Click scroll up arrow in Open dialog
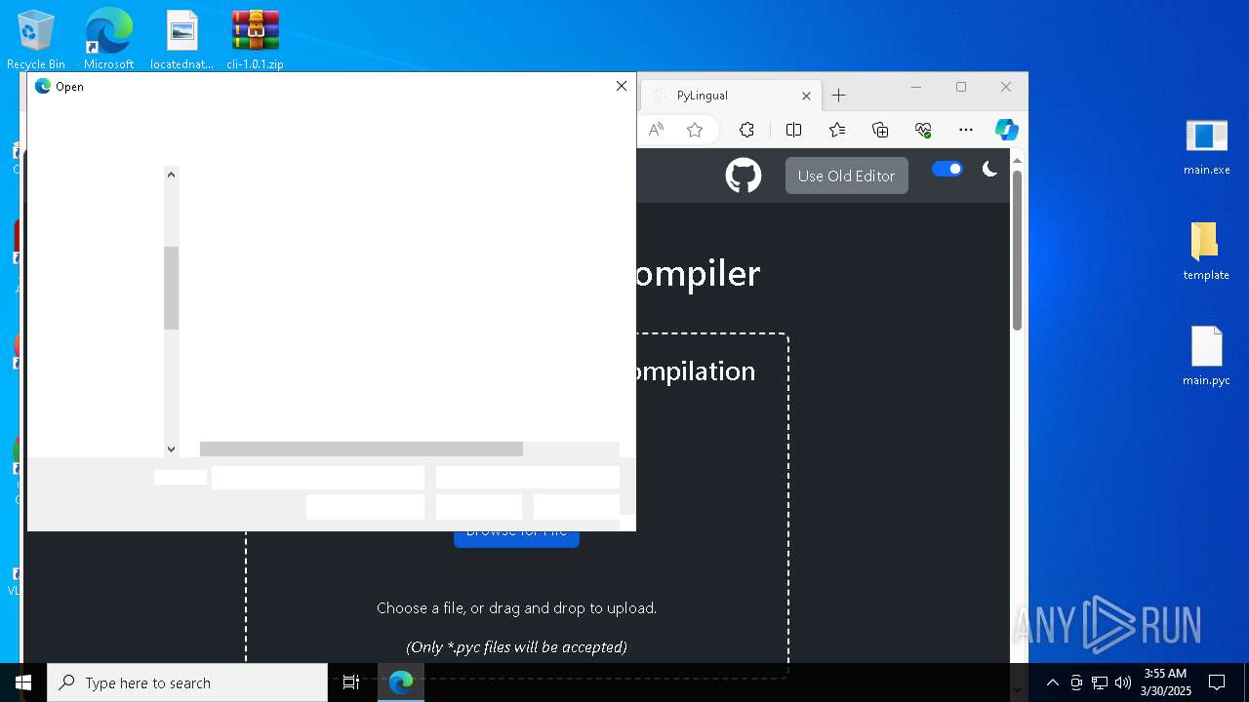1249x702 pixels. pos(171,175)
